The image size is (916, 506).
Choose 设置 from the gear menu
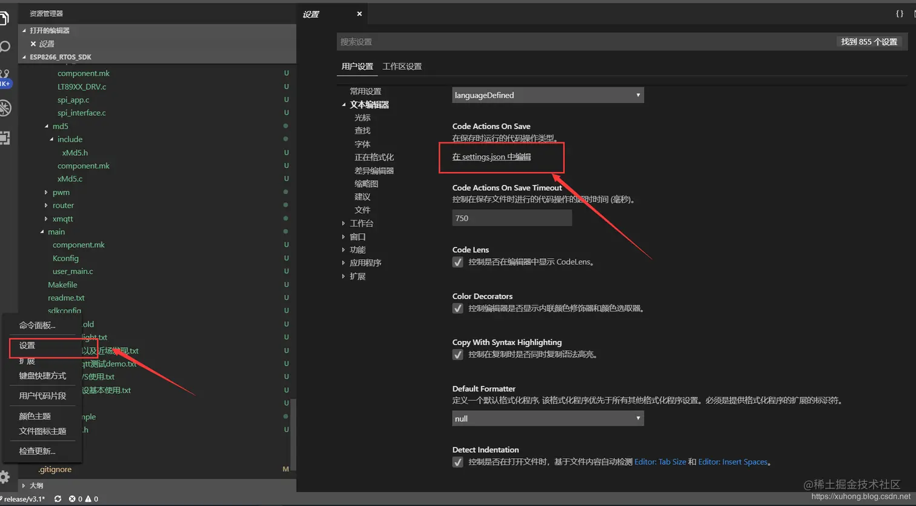27,345
